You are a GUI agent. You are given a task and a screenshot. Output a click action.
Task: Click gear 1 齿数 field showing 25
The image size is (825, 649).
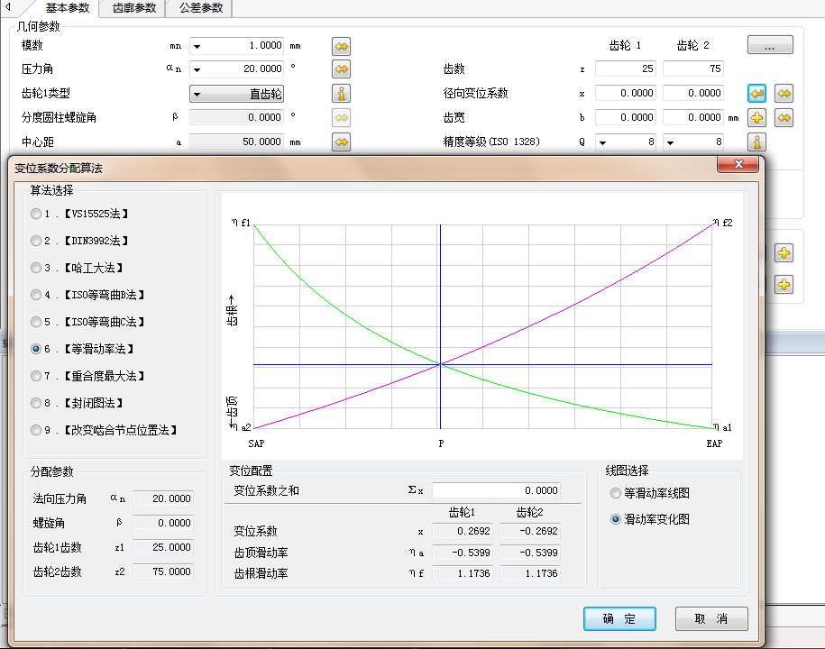click(626, 69)
